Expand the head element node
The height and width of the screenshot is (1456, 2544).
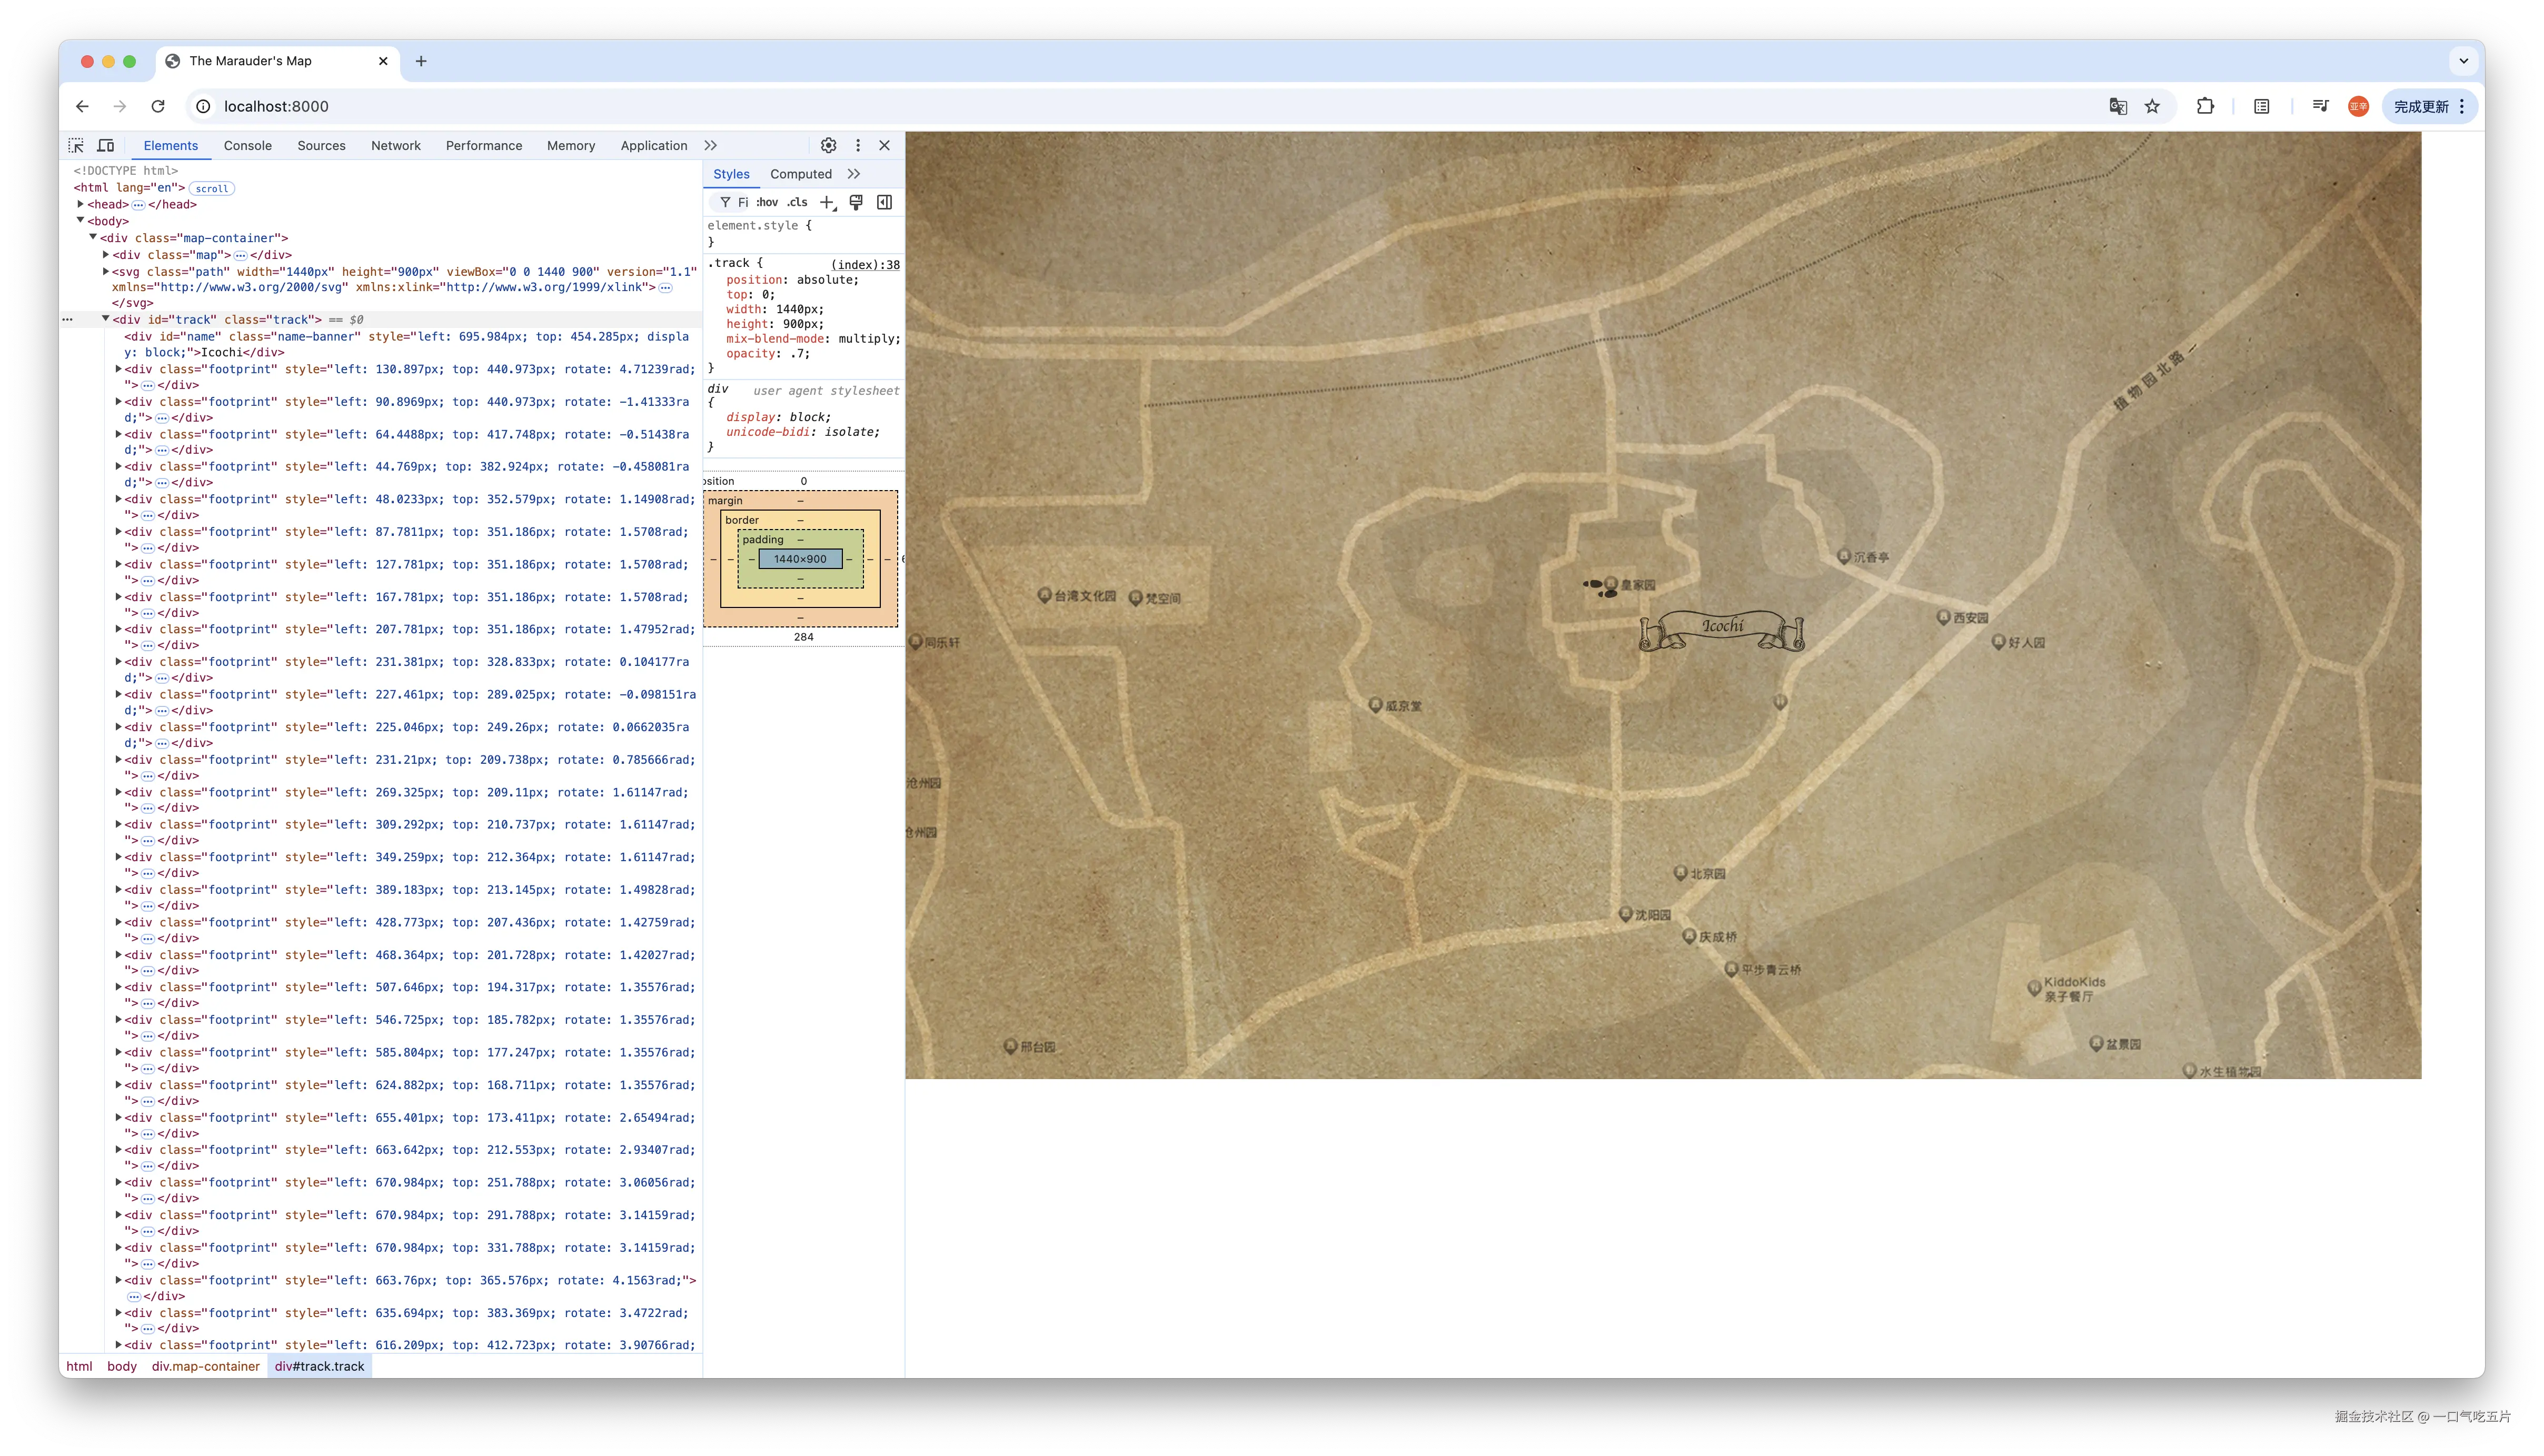coord(81,204)
